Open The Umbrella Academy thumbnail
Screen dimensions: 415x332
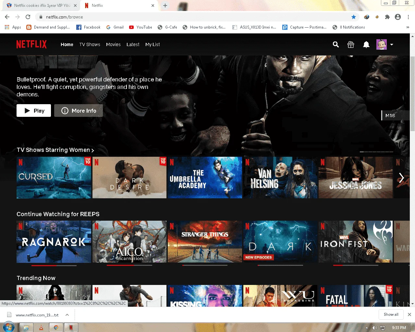click(205, 178)
